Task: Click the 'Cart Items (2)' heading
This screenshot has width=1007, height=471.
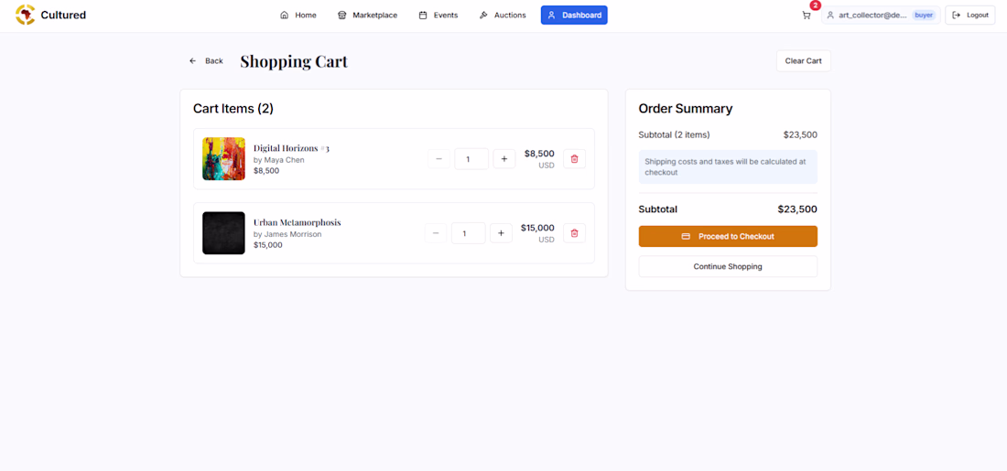Action: (x=233, y=109)
